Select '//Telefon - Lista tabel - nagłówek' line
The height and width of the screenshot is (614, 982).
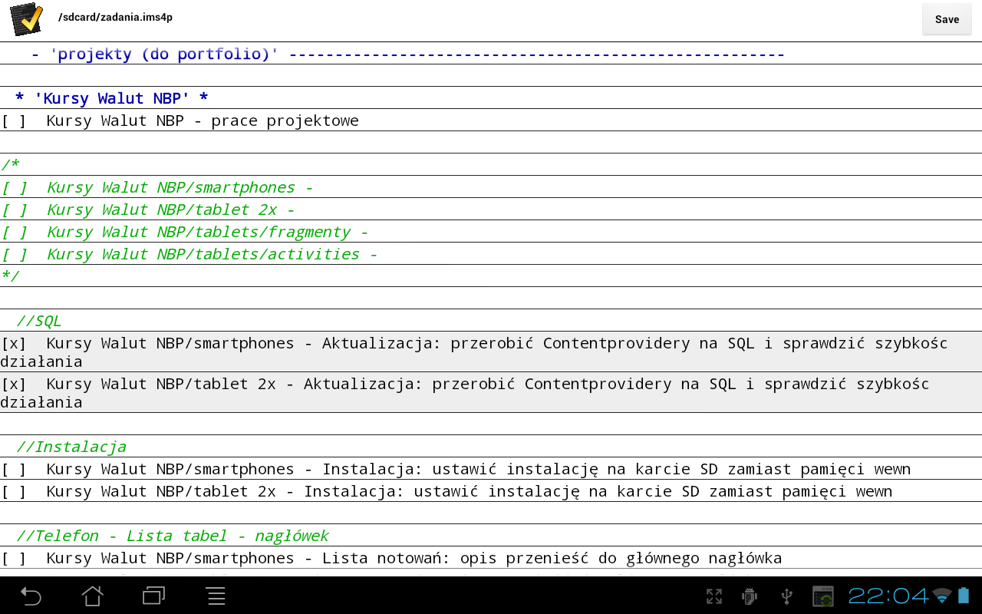pos(491,536)
